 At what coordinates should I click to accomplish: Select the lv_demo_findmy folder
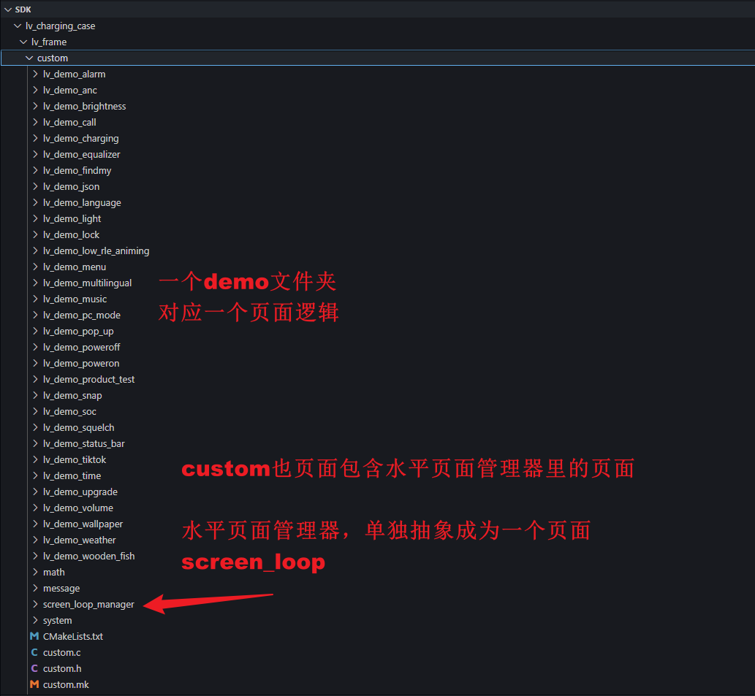[x=77, y=170]
